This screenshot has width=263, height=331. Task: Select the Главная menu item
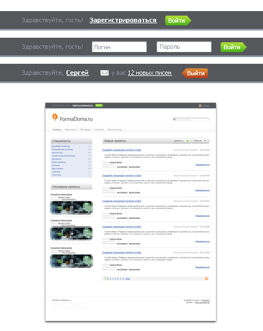[56, 130]
